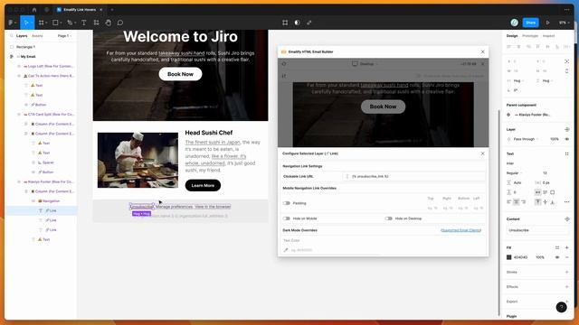Open the Pass through blend mode dropdown
Image resolution: width=579 pixels, height=325 pixels.
tap(526, 139)
